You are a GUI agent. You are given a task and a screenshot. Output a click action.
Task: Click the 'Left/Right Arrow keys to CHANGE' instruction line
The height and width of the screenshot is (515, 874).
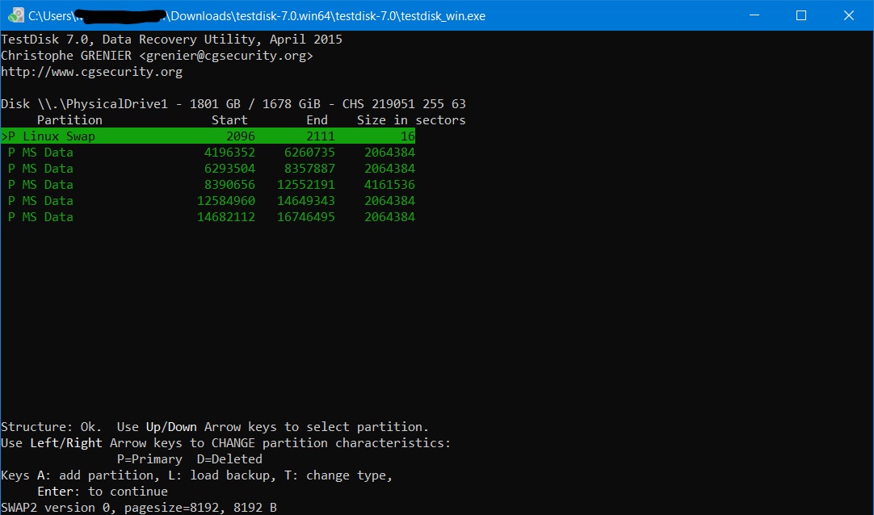point(225,443)
